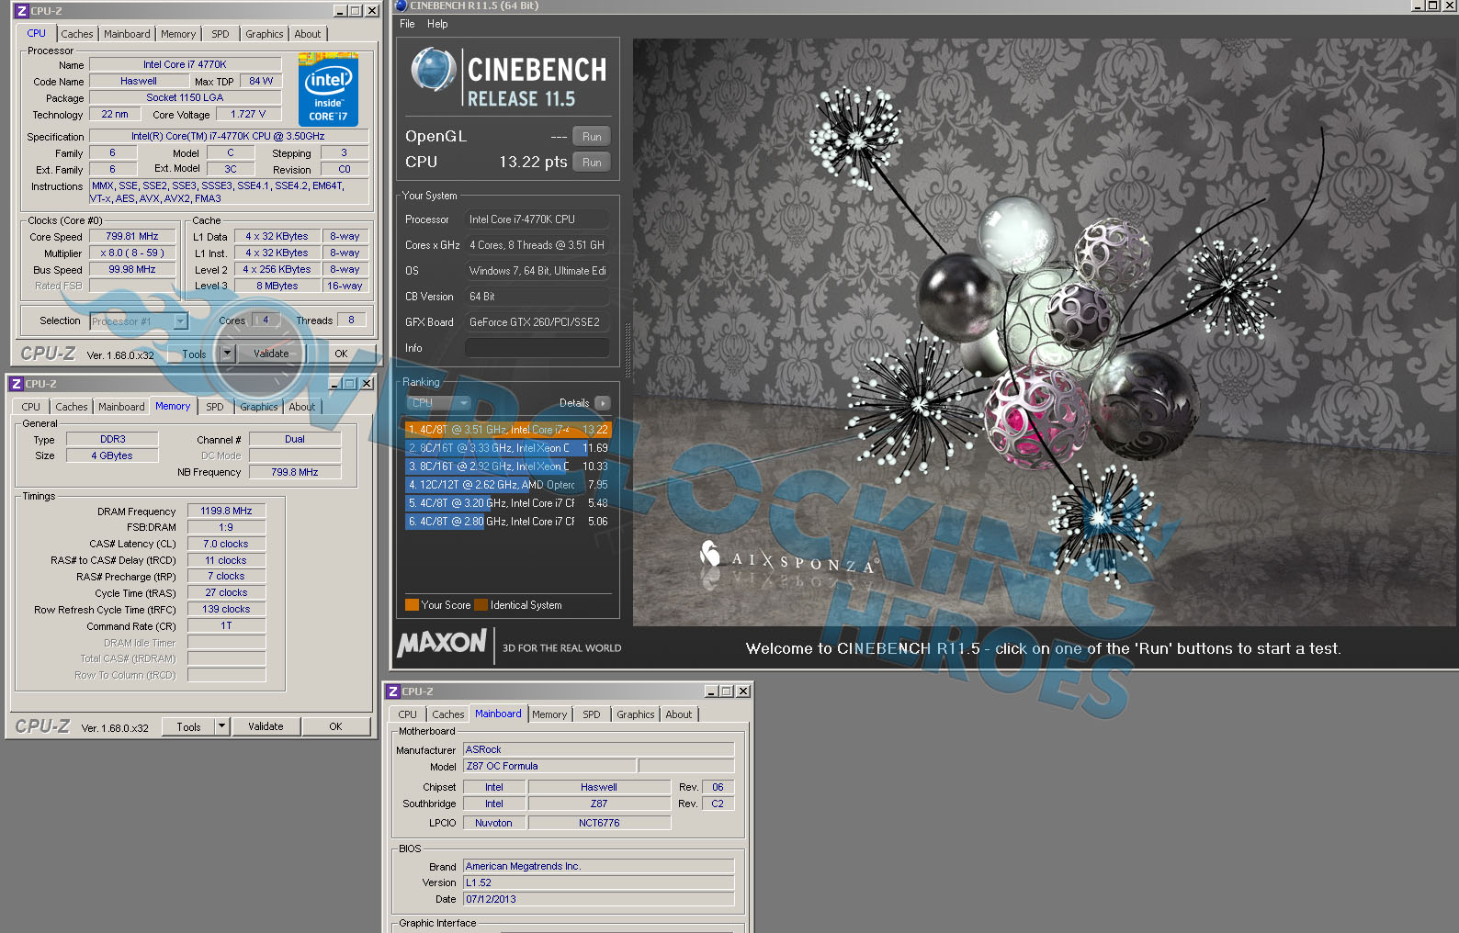Switch to Graphics tab in top CPU-Z window
The height and width of the screenshot is (933, 1459).
click(265, 34)
